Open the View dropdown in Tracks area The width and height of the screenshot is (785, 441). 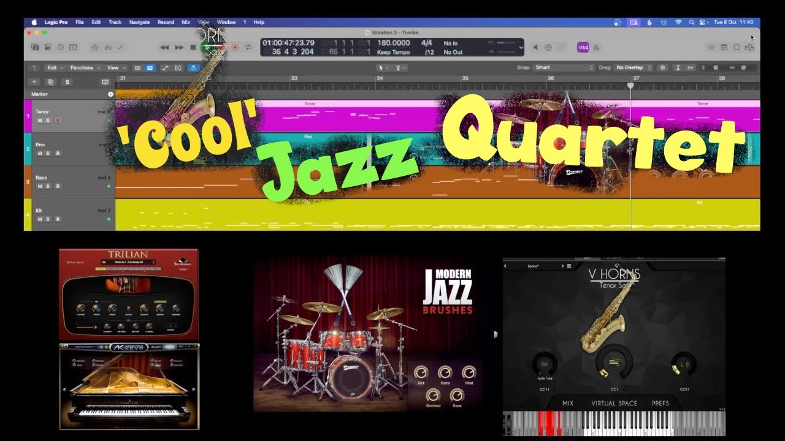pyautogui.click(x=116, y=67)
